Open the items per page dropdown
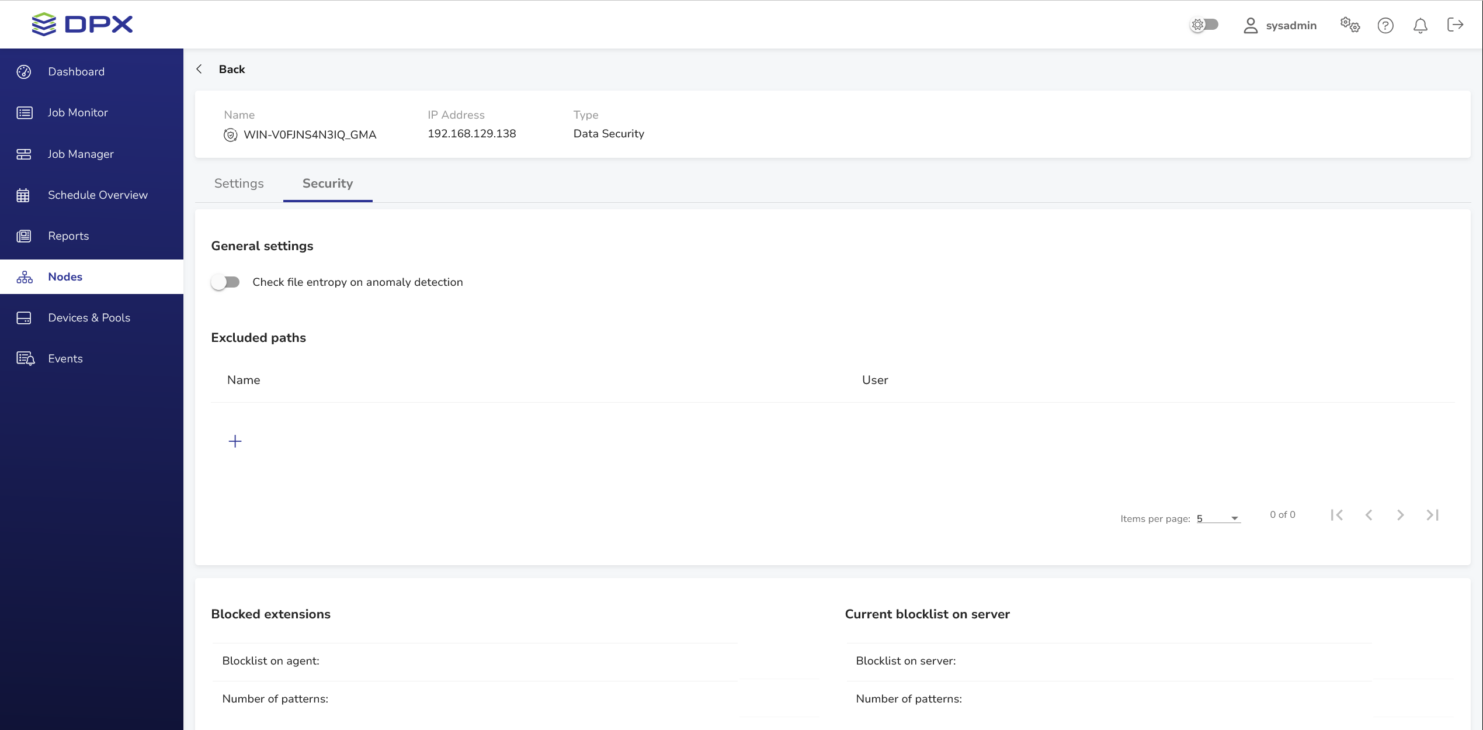 pyautogui.click(x=1218, y=518)
